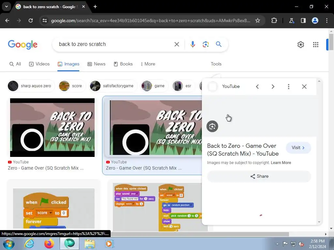Open Chrome profile avatar icon
The image size is (334, 250).
tap(315, 21)
